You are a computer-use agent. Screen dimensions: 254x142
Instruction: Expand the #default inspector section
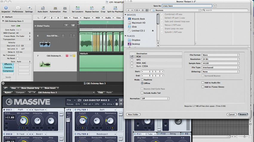3,17
